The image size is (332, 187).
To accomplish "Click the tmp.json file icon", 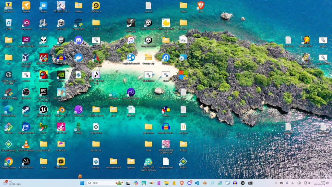I will point(184,129).
